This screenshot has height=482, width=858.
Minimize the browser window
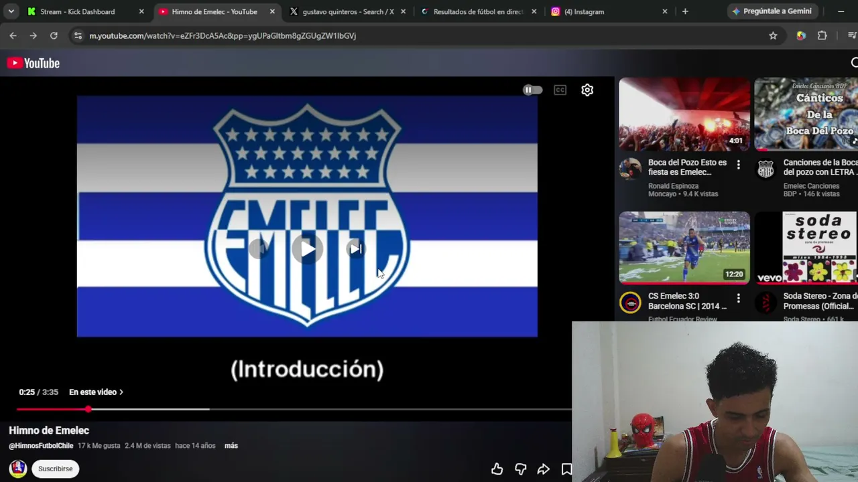click(x=841, y=11)
